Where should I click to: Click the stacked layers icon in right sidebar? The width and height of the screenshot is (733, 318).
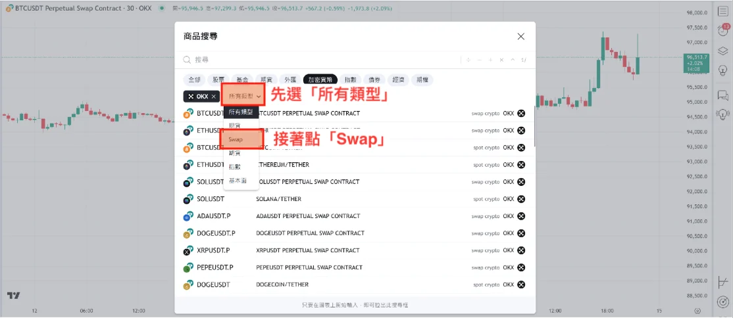[x=722, y=51]
